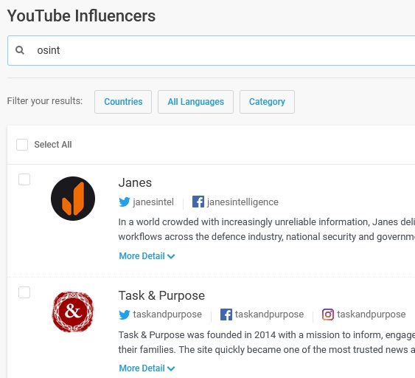
Task: Click the Task & Purpose description text
Action: (x=267, y=343)
